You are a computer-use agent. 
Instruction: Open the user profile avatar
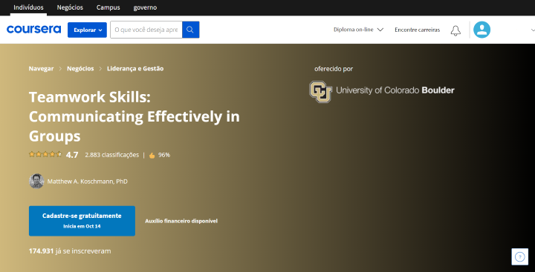(x=481, y=30)
